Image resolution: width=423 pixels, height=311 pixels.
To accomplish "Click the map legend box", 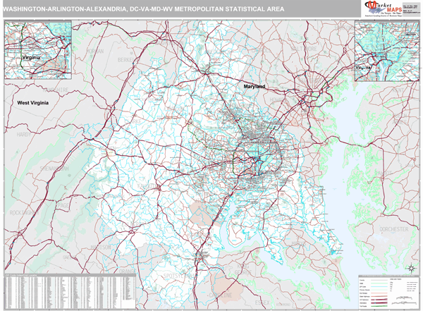I will click(388, 290).
